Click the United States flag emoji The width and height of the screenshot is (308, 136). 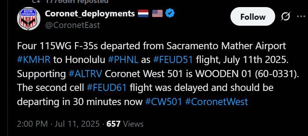157,13
